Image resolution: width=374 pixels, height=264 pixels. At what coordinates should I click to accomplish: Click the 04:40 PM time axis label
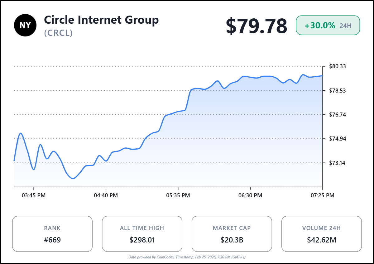pos(106,195)
